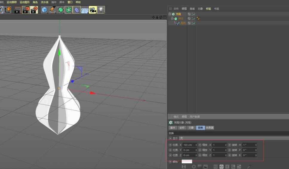Switch to the Object tab of Cloner
The width and height of the screenshot is (289, 169).
(191, 128)
